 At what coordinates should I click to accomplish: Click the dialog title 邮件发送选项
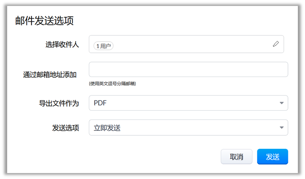[44, 21]
